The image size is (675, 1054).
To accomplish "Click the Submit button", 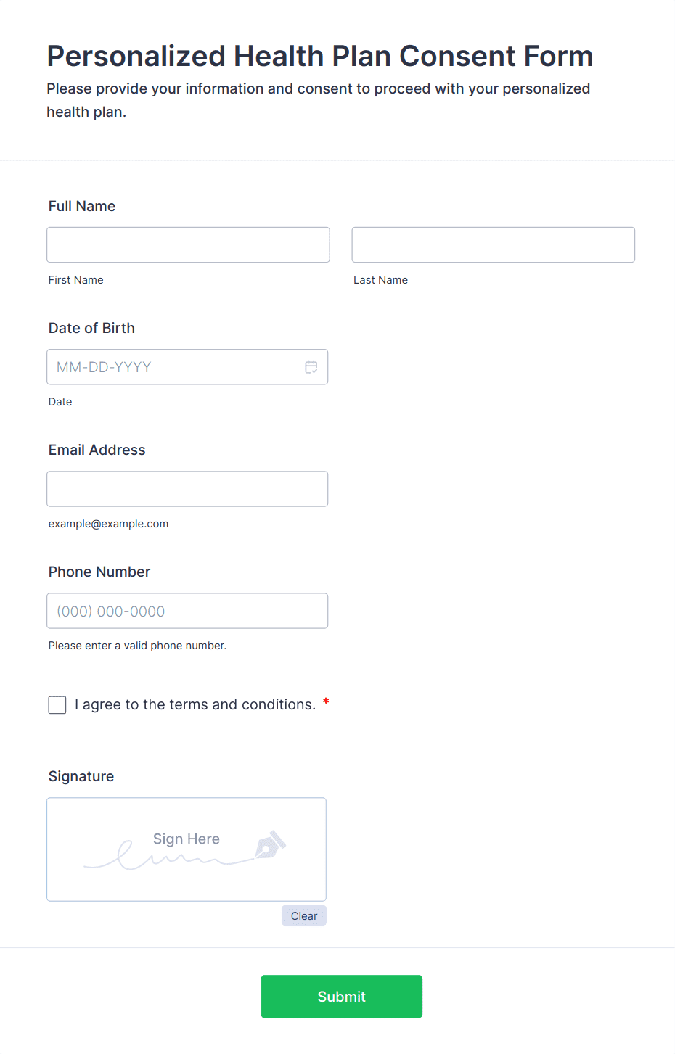I will click(341, 997).
